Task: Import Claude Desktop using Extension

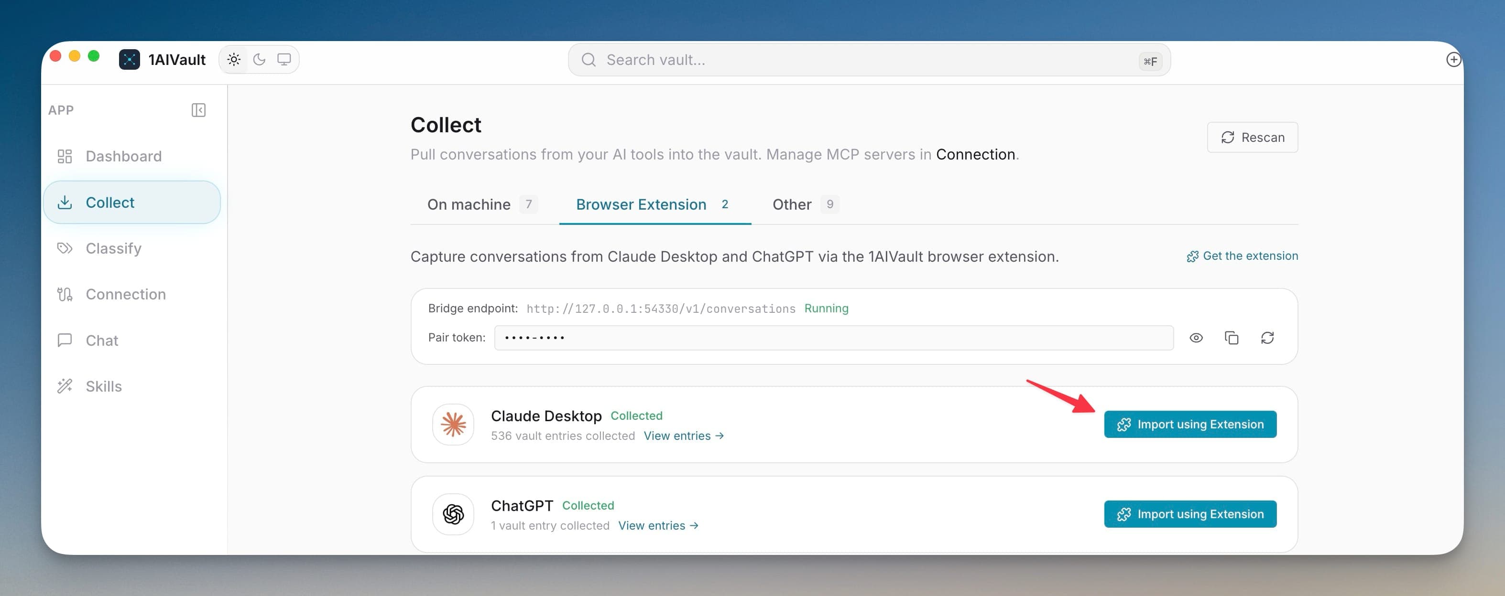Action: [x=1190, y=425]
